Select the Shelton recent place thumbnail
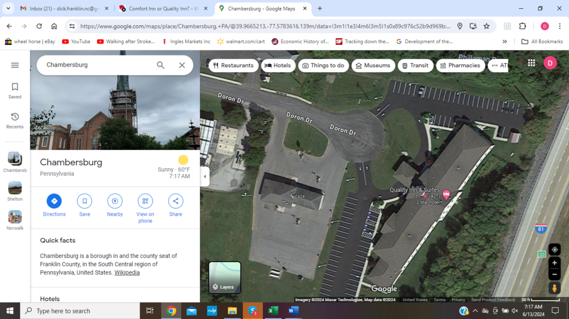The image size is (569, 319). point(15,191)
